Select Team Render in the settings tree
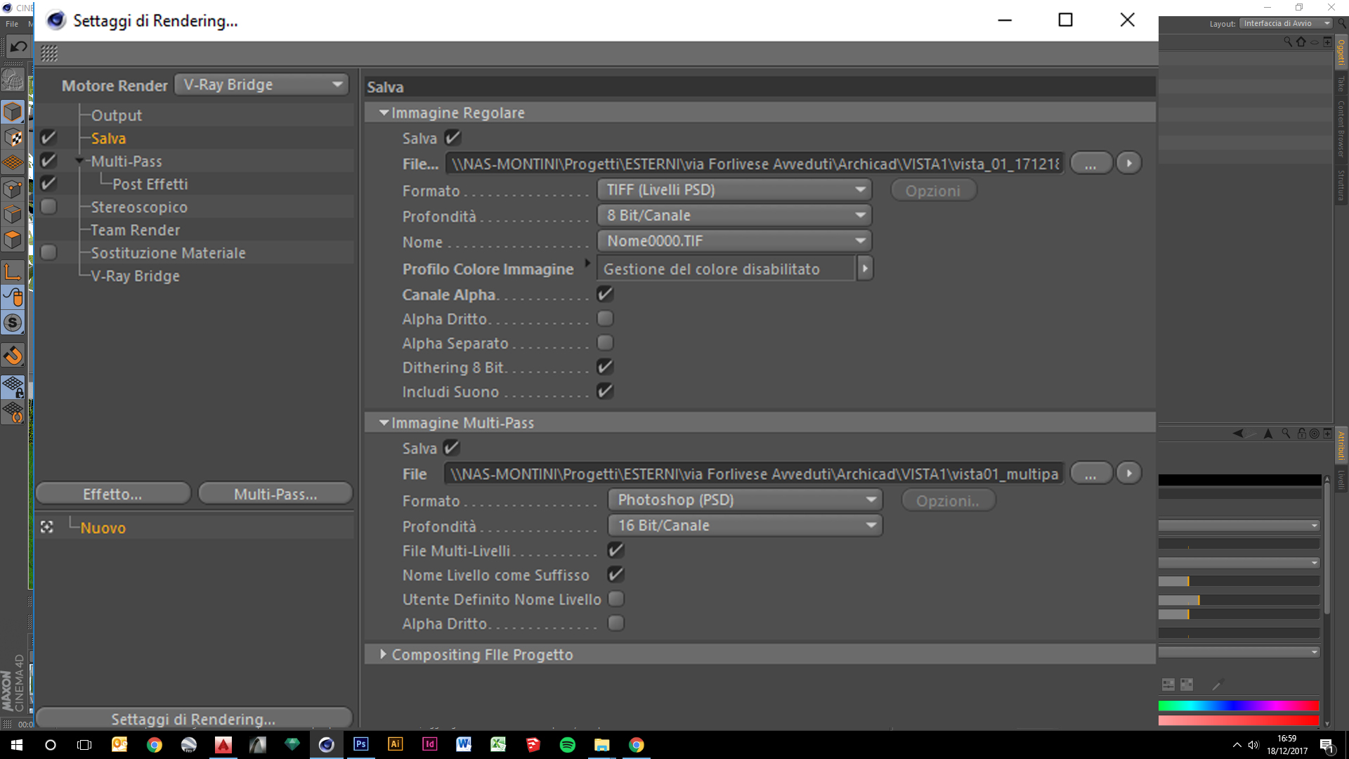 pyautogui.click(x=135, y=231)
